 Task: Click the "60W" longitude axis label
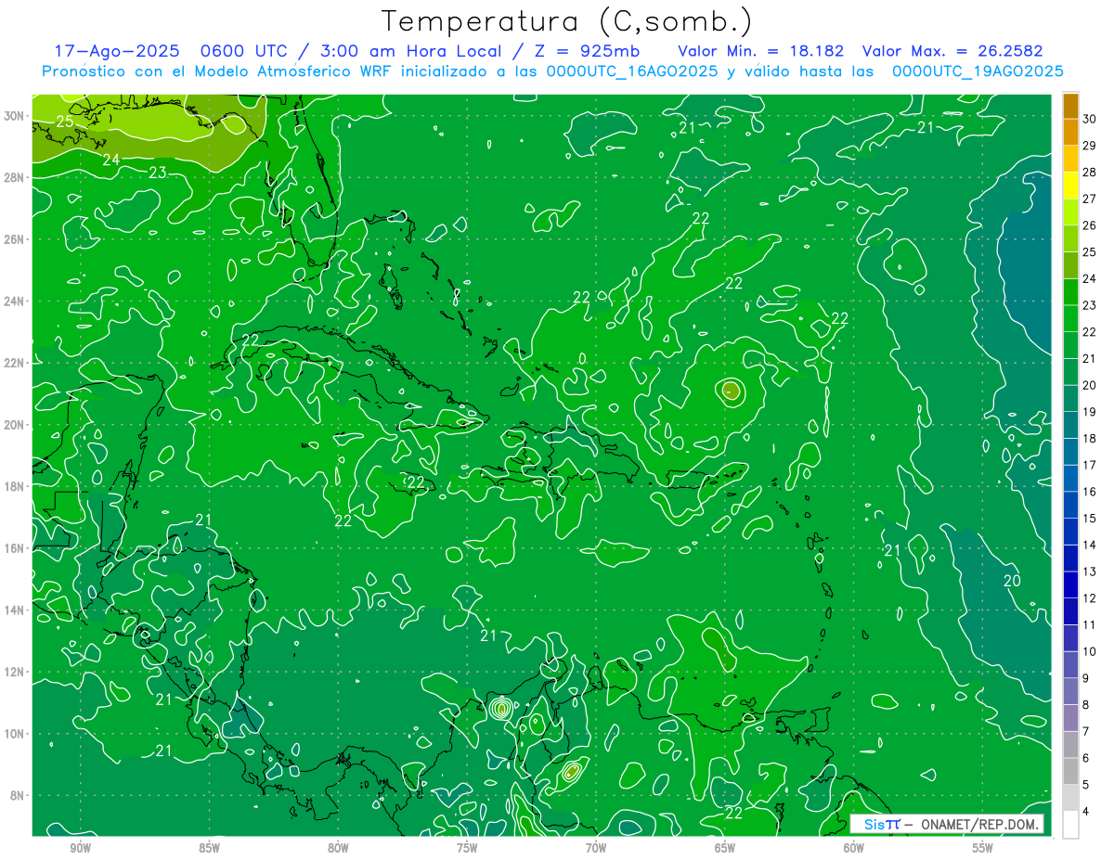854,848
